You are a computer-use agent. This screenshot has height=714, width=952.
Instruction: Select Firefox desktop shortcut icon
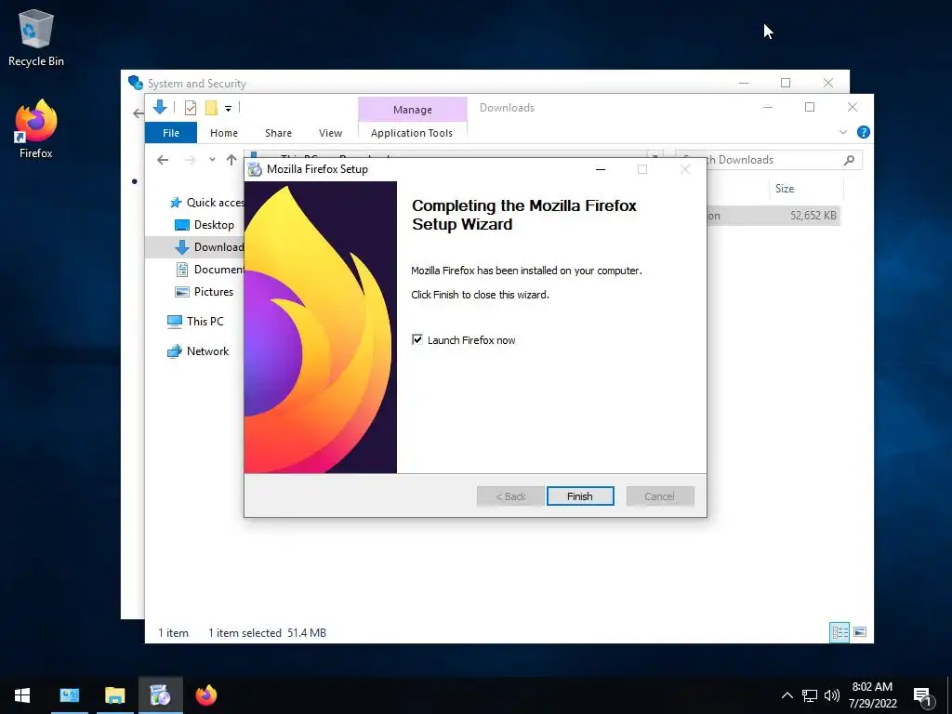[x=36, y=129]
